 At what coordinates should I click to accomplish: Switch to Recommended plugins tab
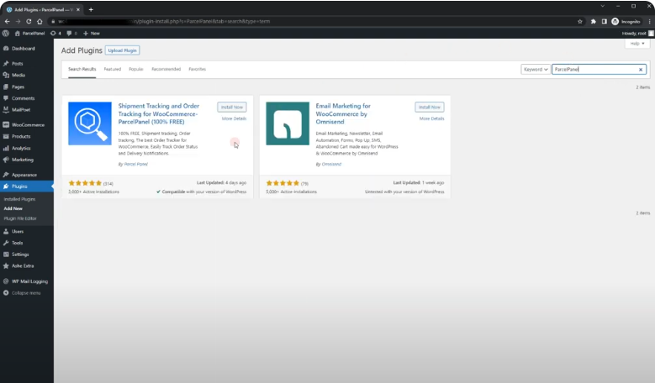pyautogui.click(x=166, y=69)
